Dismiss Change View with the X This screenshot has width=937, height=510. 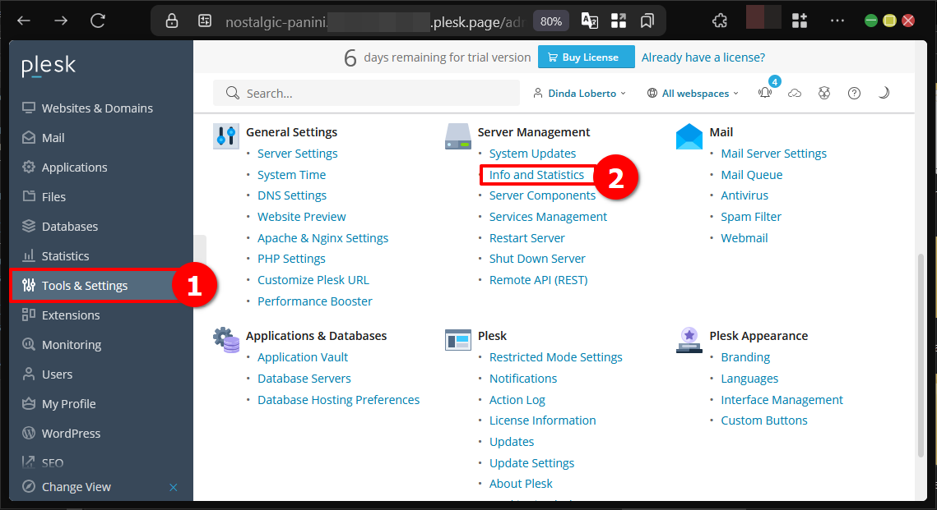(x=174, y=486)
